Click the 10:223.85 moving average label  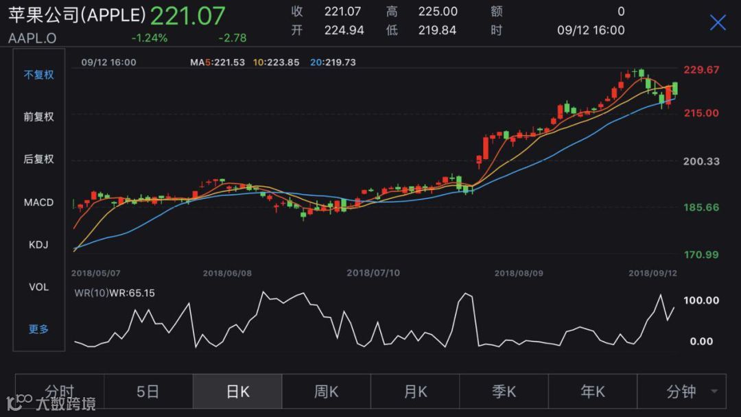[276, 62]
